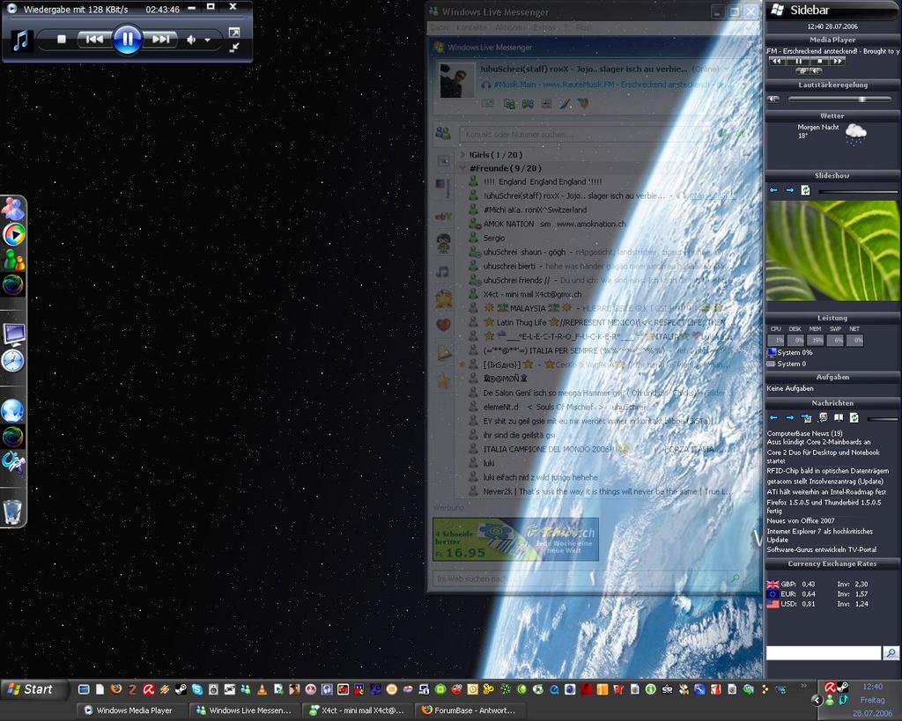Go to previous Nachrichten feed
This screenshot has width=902, height=721.
click(x=773, y=417)
